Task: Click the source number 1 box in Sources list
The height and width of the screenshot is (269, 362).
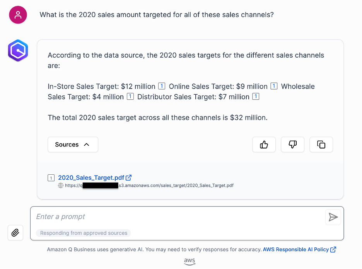Action: click(51, 178)
